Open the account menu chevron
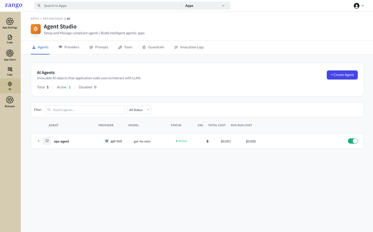This screenshot has height=232, width=373. (363, 6)
